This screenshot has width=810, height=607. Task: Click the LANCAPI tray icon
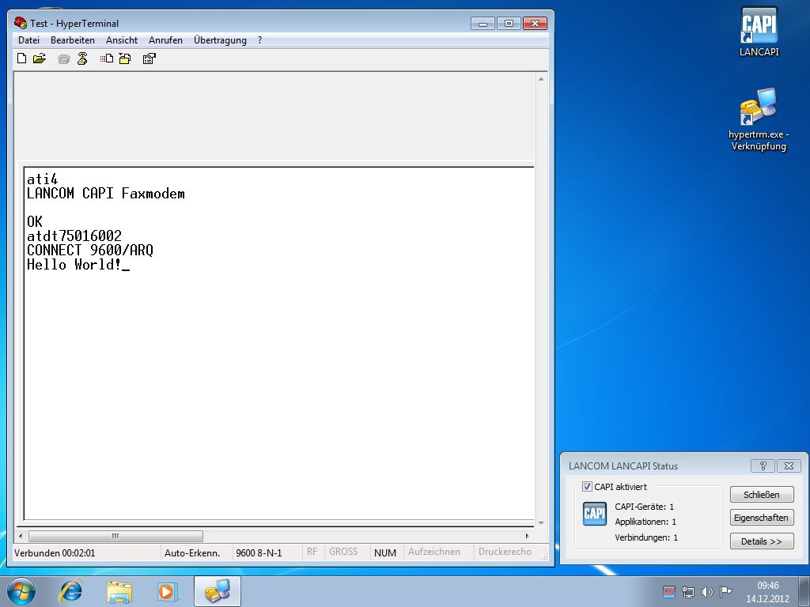669,591
